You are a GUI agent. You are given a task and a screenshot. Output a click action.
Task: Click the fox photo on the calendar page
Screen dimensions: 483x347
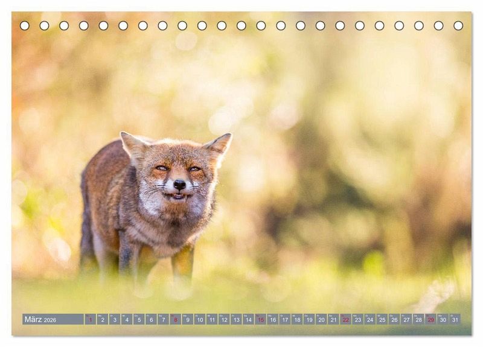tap(241, 174)
